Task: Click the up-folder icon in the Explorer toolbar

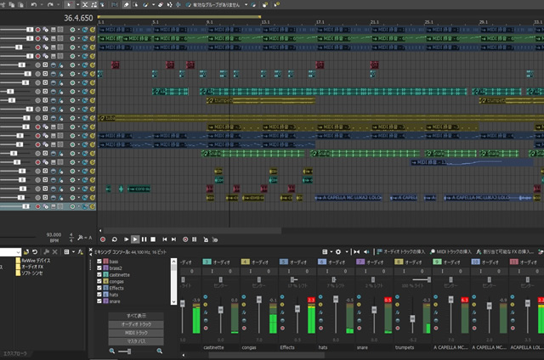Action: click(26, 252)
